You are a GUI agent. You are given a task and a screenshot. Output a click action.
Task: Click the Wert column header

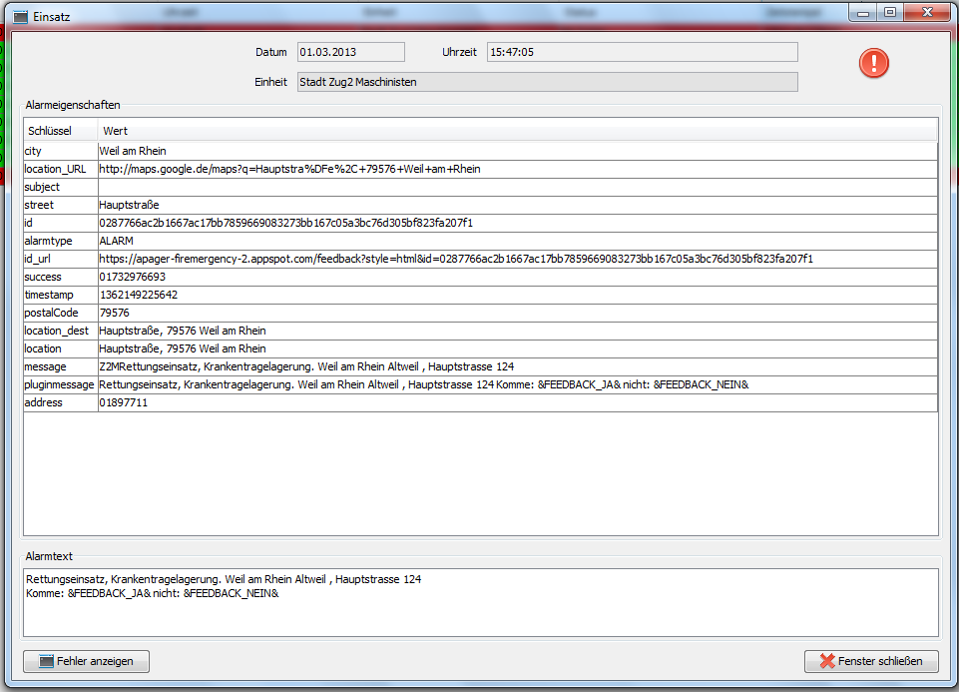pyautogui.click(x=517, y=131)
